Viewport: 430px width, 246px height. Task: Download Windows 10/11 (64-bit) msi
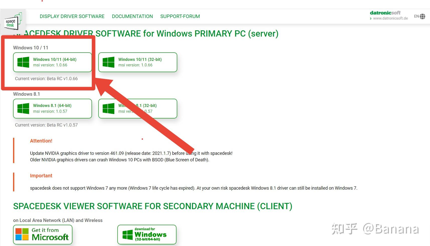pos(52,62)
